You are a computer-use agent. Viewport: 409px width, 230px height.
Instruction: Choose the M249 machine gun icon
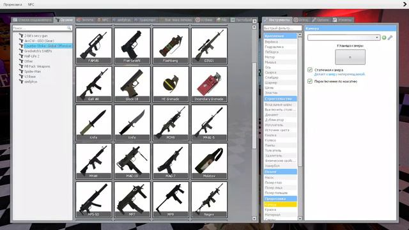pos(171,123)
